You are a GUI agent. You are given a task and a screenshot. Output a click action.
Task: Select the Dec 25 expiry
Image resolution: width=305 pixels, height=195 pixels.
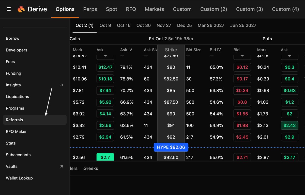(185, 25)
